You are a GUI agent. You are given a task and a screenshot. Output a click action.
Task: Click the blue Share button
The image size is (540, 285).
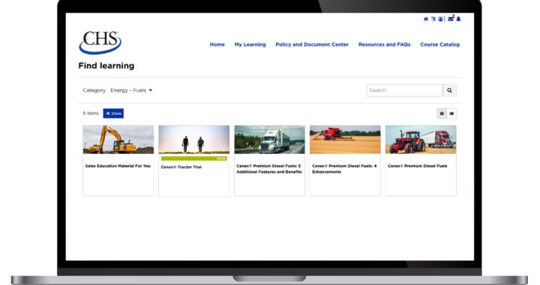pos(113,113)
